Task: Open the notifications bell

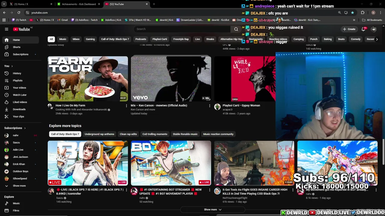Action: (x=363, y=29)
